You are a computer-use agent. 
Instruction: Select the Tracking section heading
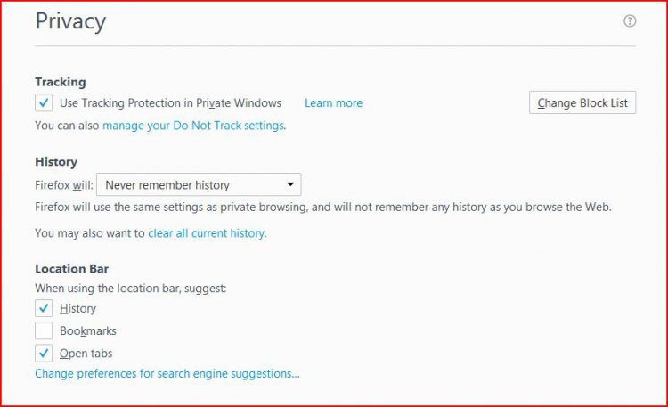pos(61,82)
